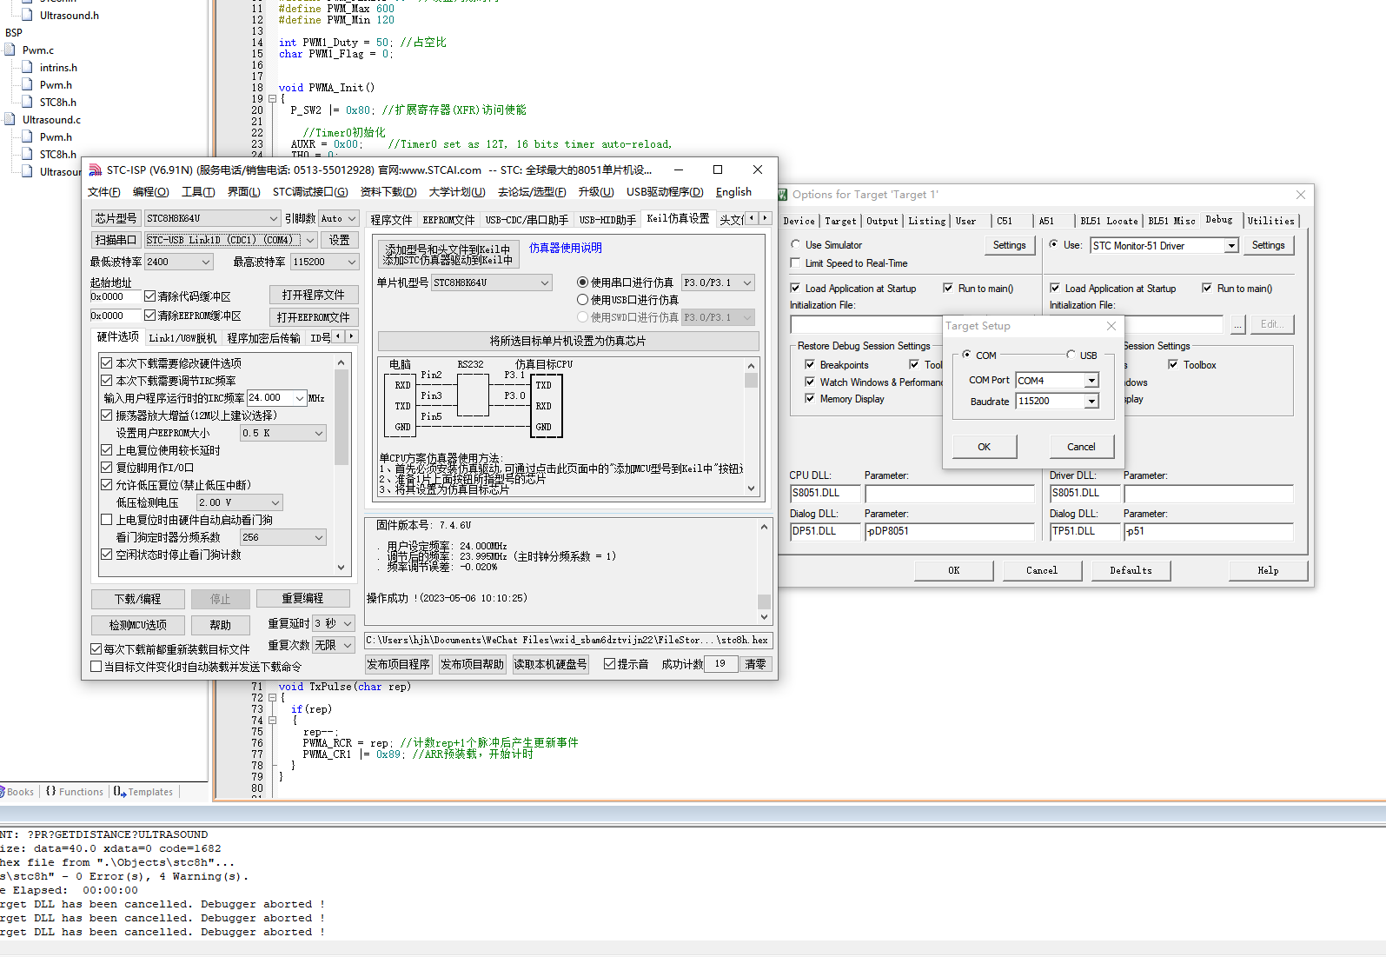Viewport: 1386px width, 957px height.
Task: Open STC Monitor-51 Driver dropdown
Action: click(x=1231, y=246)
